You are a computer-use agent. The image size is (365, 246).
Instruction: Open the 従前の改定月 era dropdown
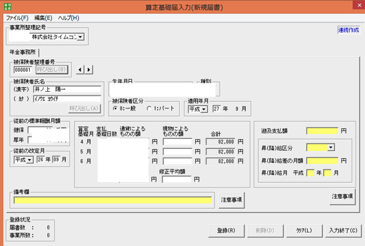[x=30, y=160]
